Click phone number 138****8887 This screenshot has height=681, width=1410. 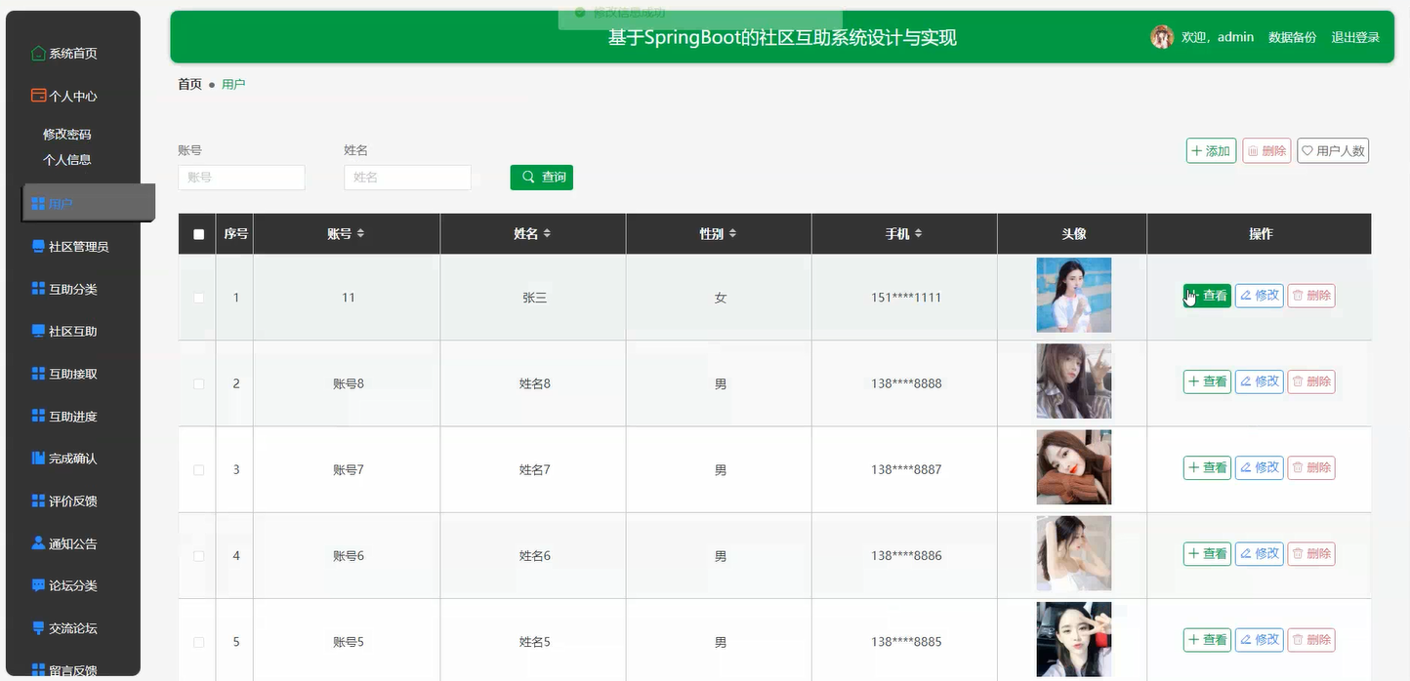click(x=906, y=469)
